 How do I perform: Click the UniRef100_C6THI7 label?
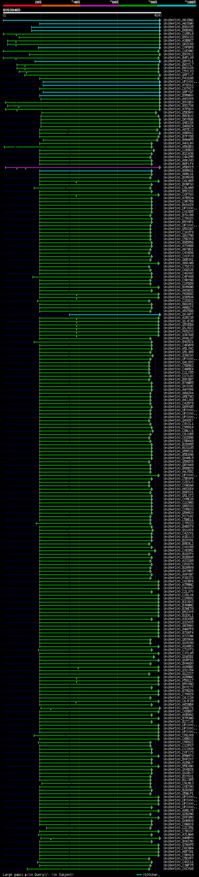[x=178, y=89]
